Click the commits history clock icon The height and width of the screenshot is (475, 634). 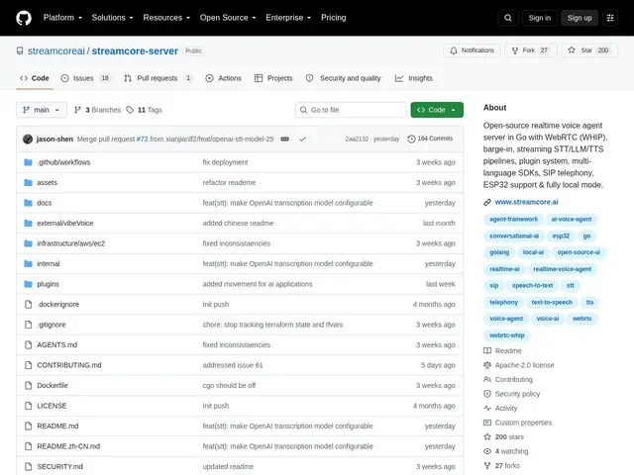411,139
